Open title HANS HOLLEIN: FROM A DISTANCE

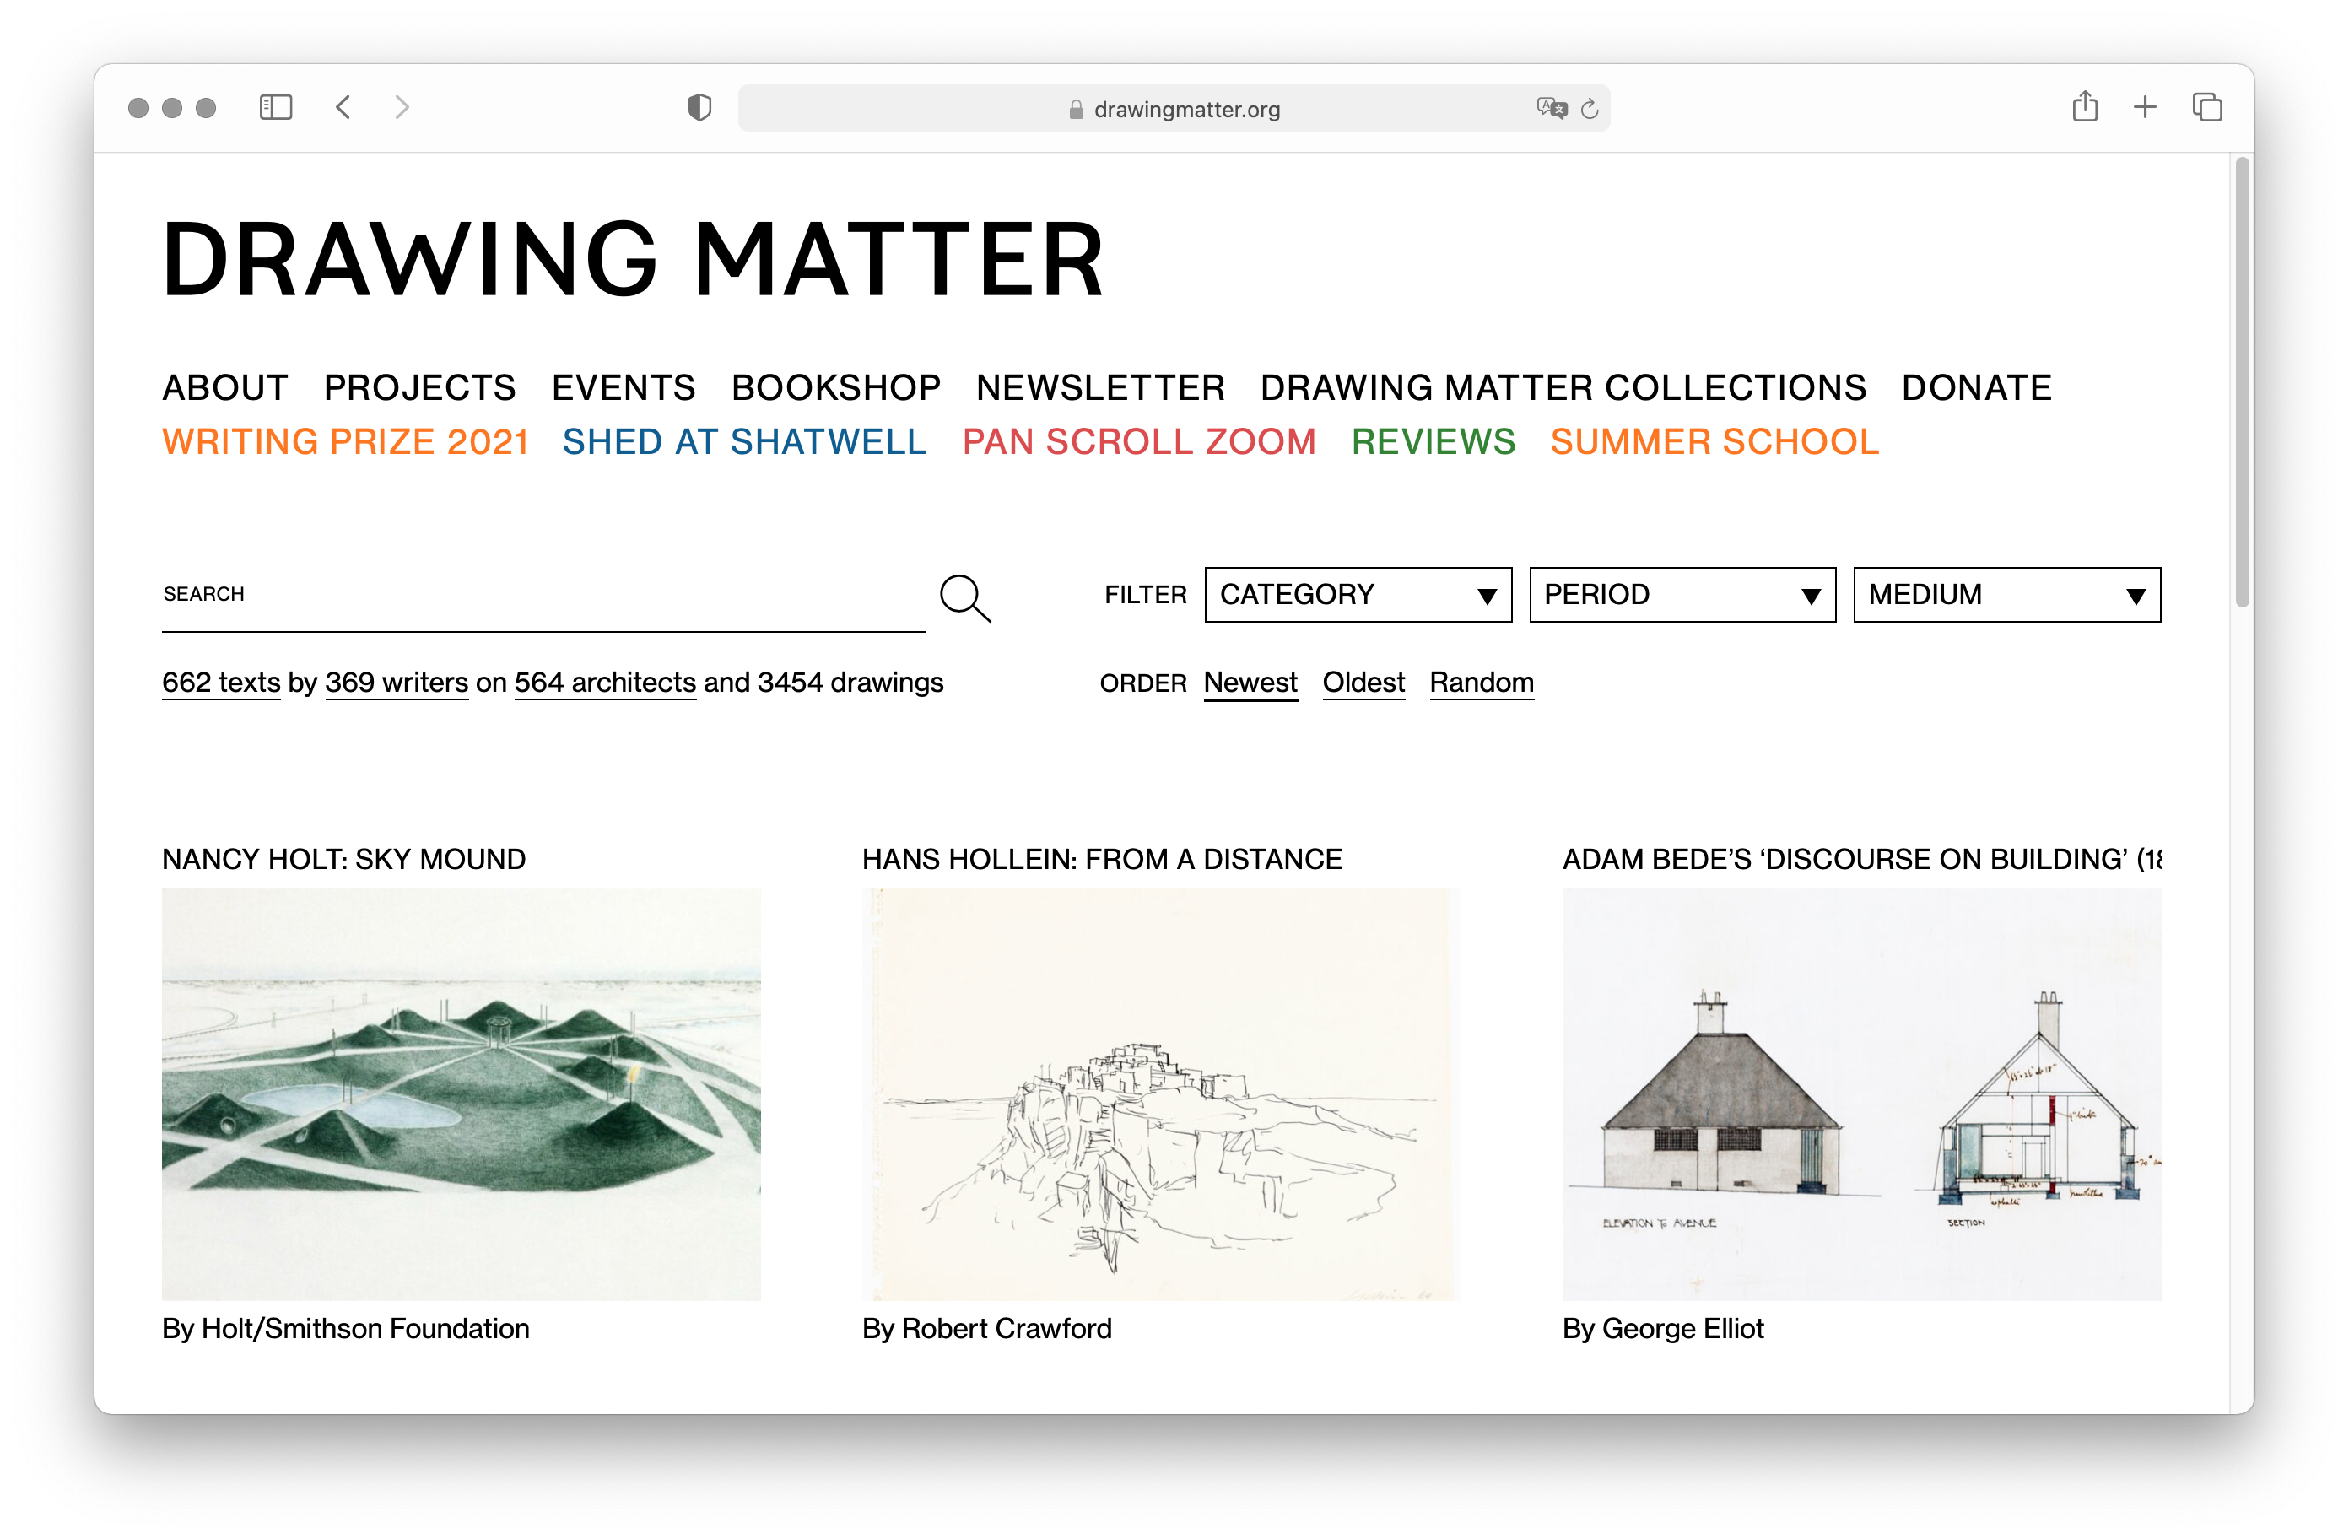point(1103,859)
